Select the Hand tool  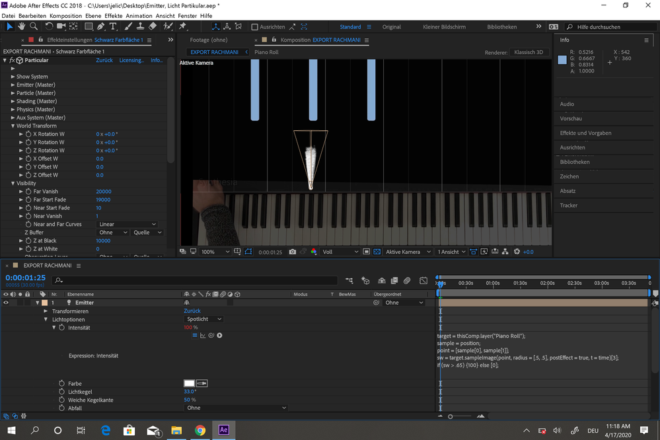click(22, 26)
